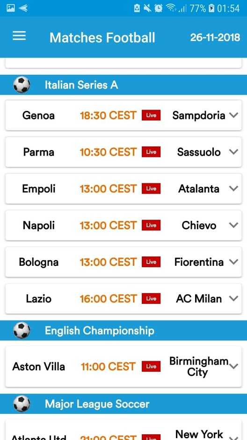
Task: Select the Italian Series A league header
Action: (x=123, y=85)
